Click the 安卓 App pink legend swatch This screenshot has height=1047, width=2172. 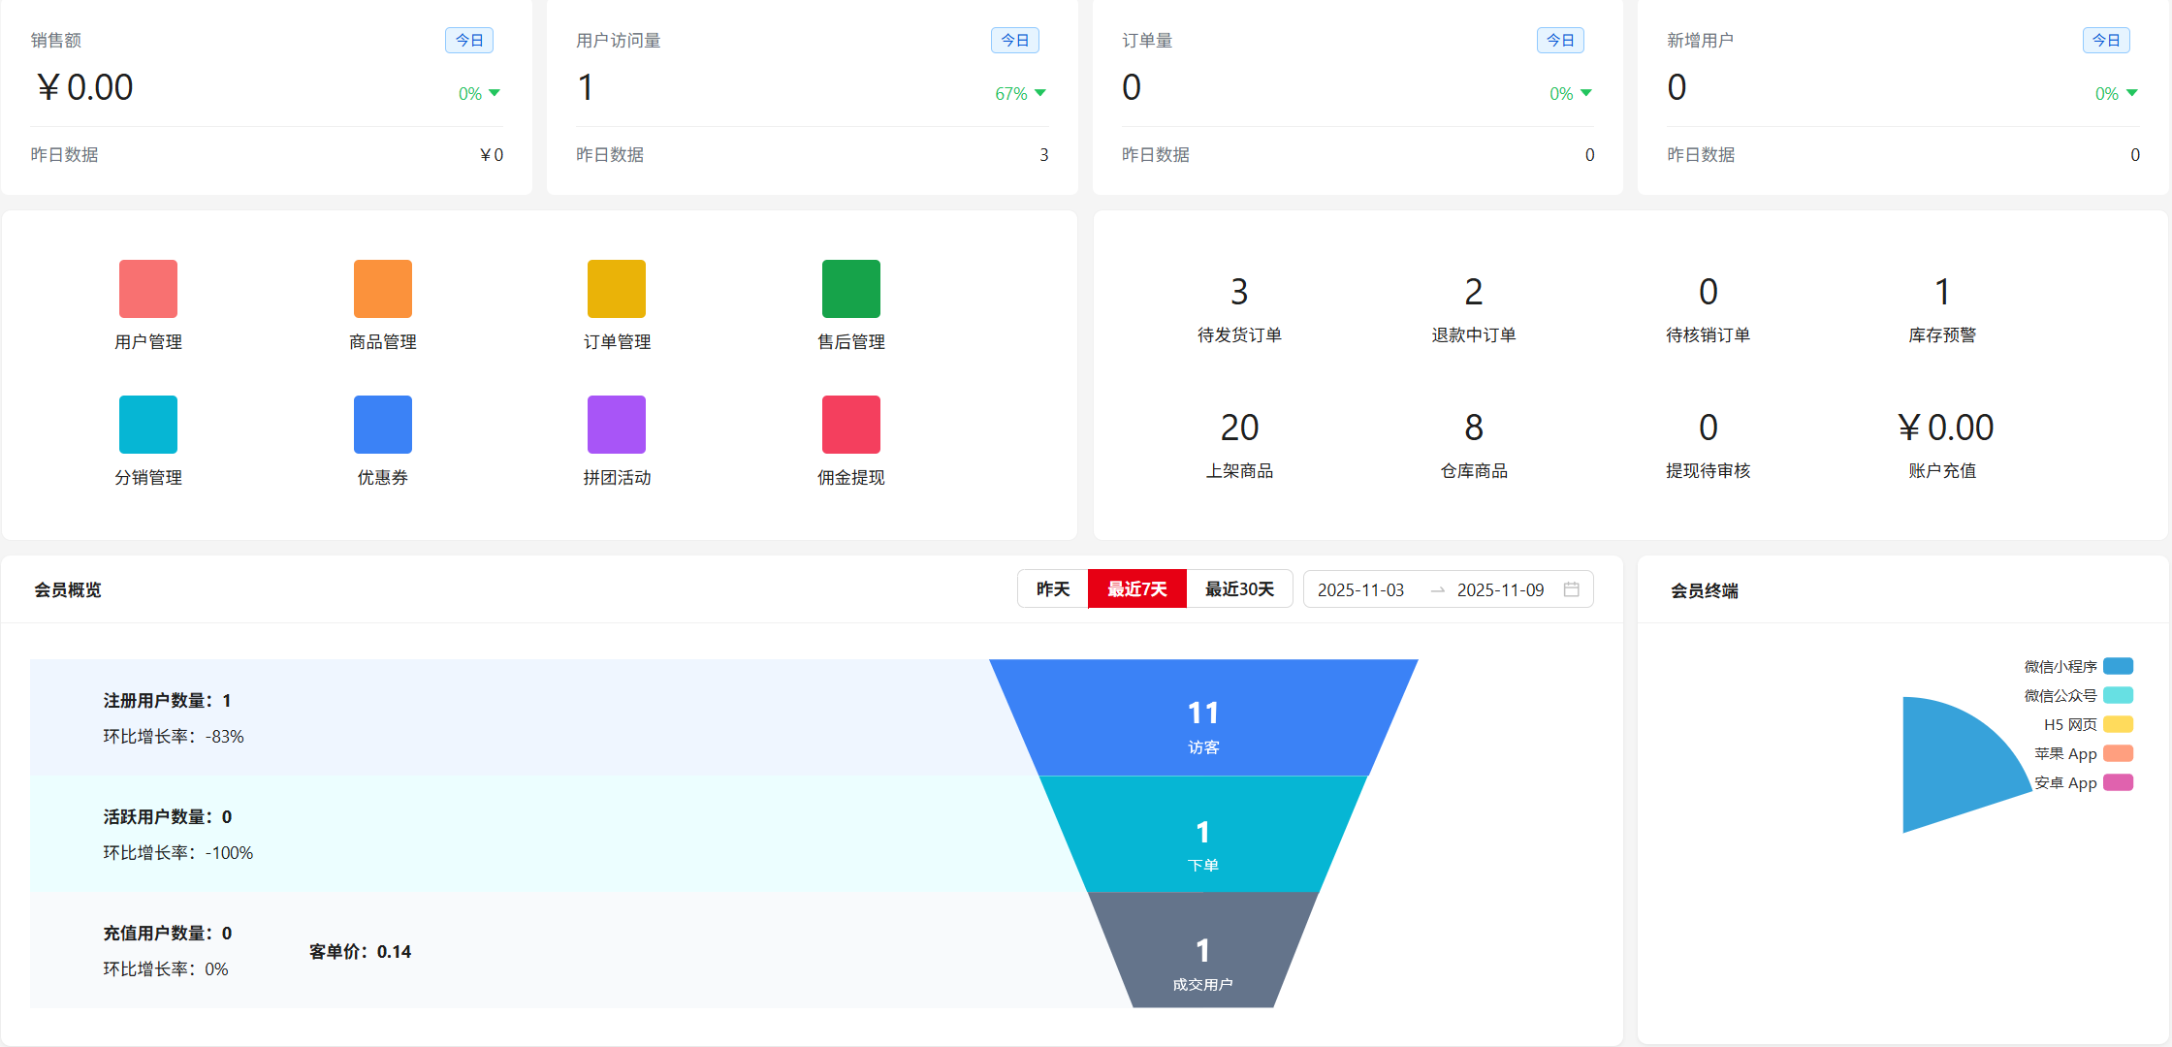(x=2118, y=782)
